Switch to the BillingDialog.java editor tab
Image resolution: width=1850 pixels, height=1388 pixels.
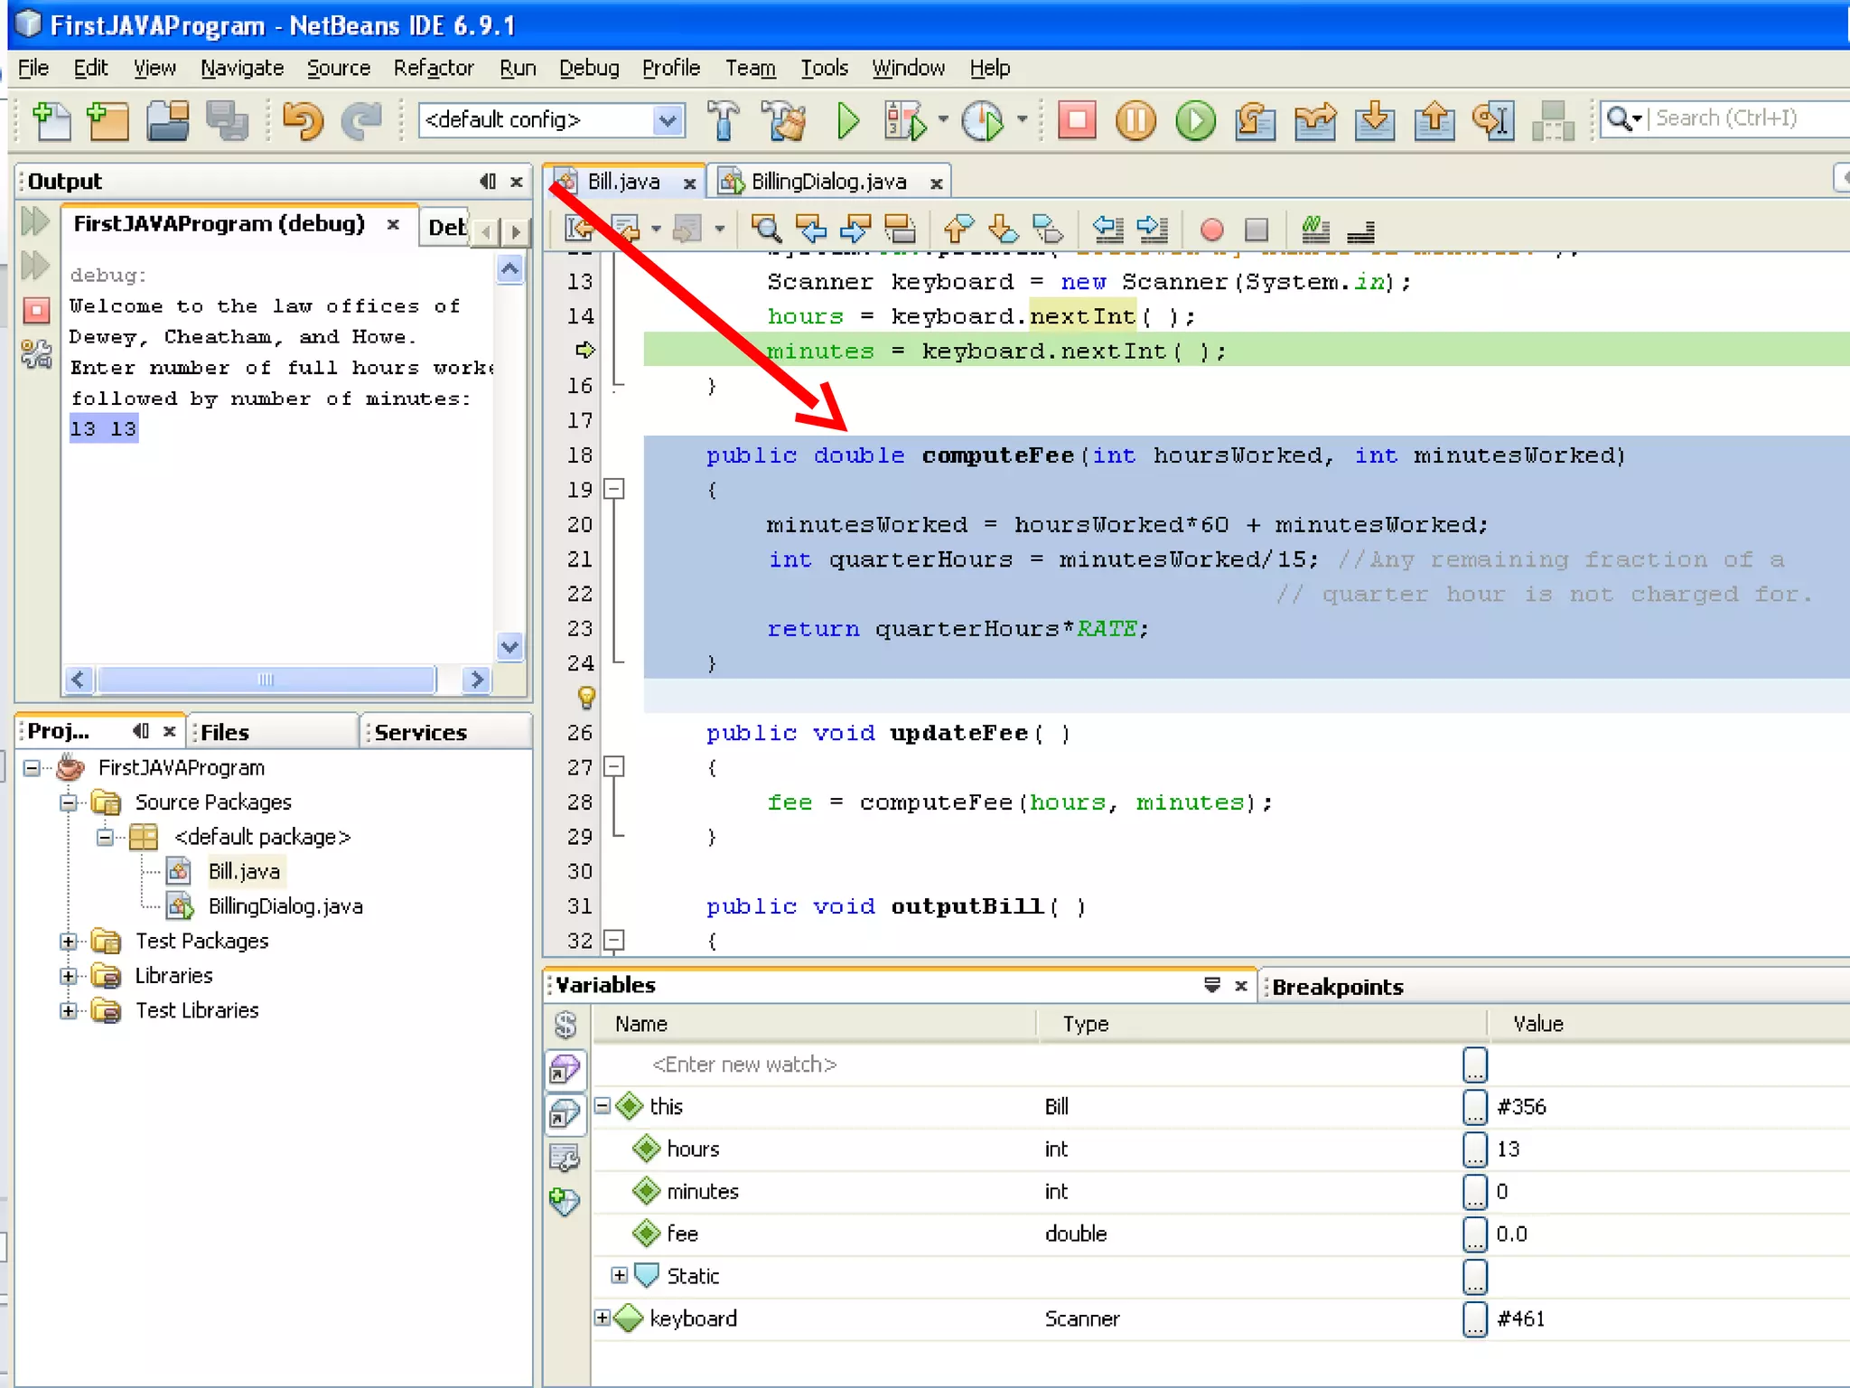(x=827, y=182)
